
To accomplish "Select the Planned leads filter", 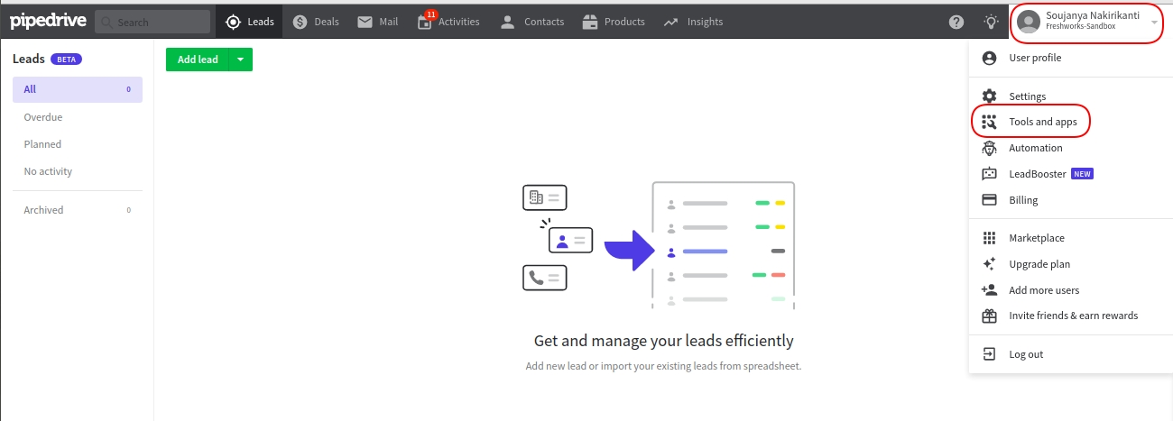I will [x=78, y=144].
